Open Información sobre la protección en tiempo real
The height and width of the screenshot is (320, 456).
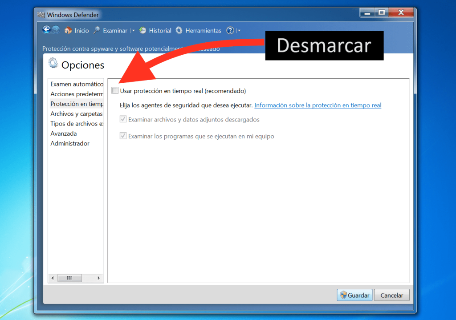[318, 105]
